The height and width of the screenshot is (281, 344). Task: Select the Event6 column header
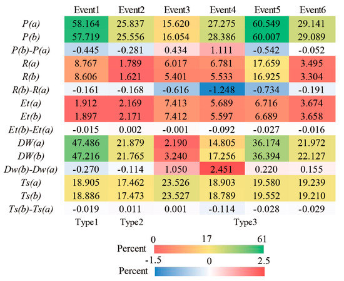tap(313, 10)
